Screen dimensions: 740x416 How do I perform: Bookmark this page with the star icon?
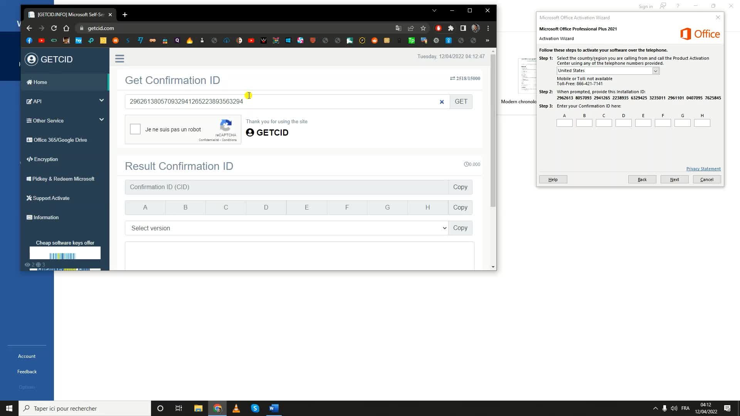(423, 28)
